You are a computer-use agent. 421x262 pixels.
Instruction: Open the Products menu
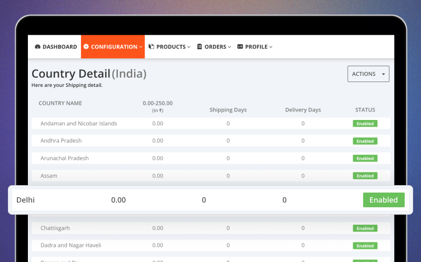coord(169,47)
